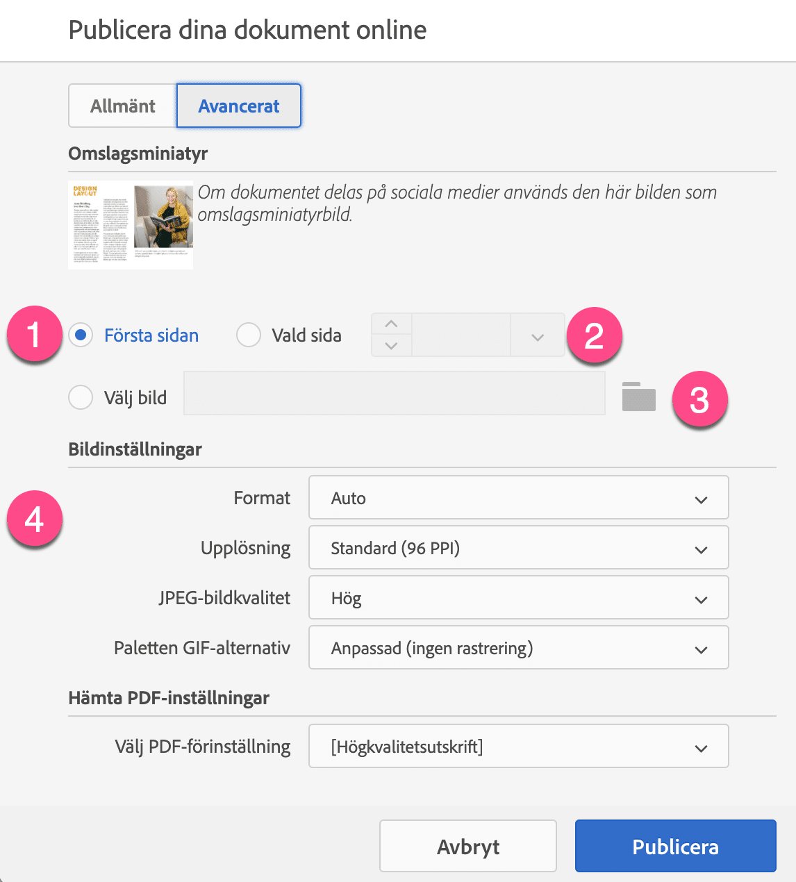
Task: Select the Avancerat tab
Action: click(x=239, y=106)
